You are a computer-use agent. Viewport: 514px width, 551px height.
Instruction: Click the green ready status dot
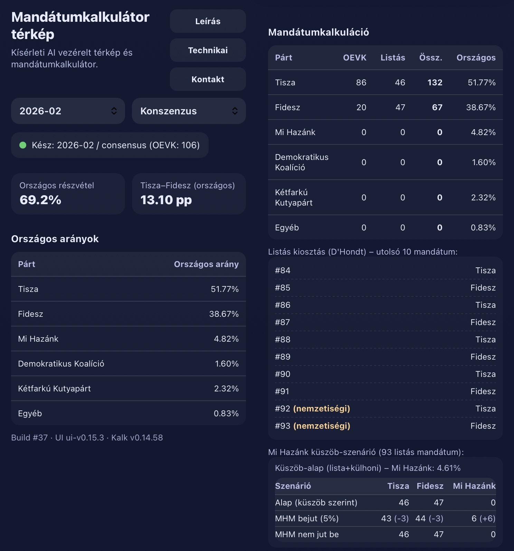[x=23, y=145]
